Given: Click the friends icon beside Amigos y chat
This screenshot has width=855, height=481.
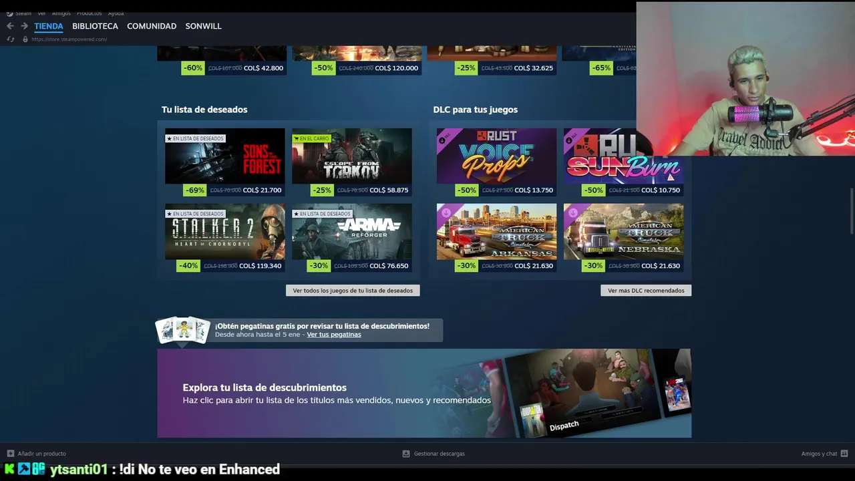Looking at the screenshot, I should pyautogui.click(x=844, y=454).
